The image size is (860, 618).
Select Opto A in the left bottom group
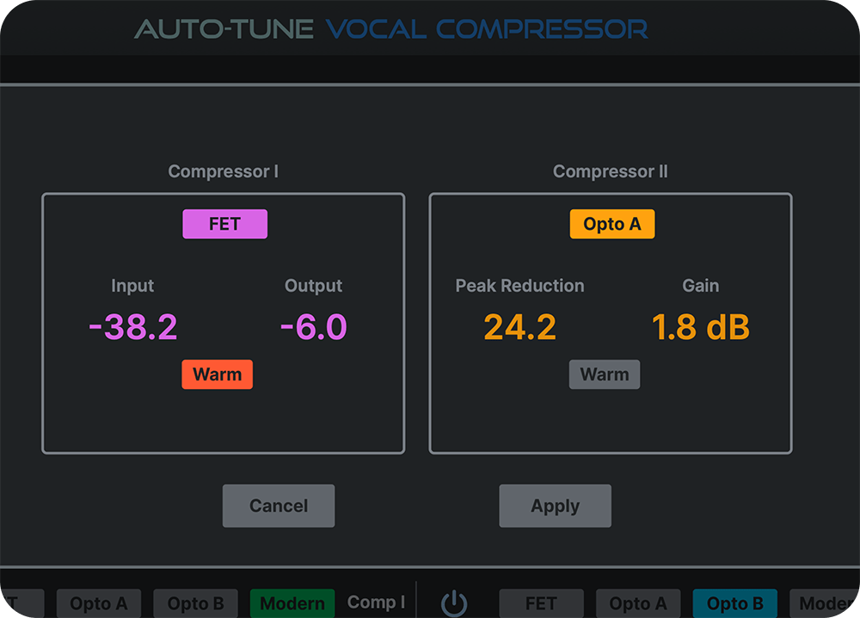pos(98,603)
